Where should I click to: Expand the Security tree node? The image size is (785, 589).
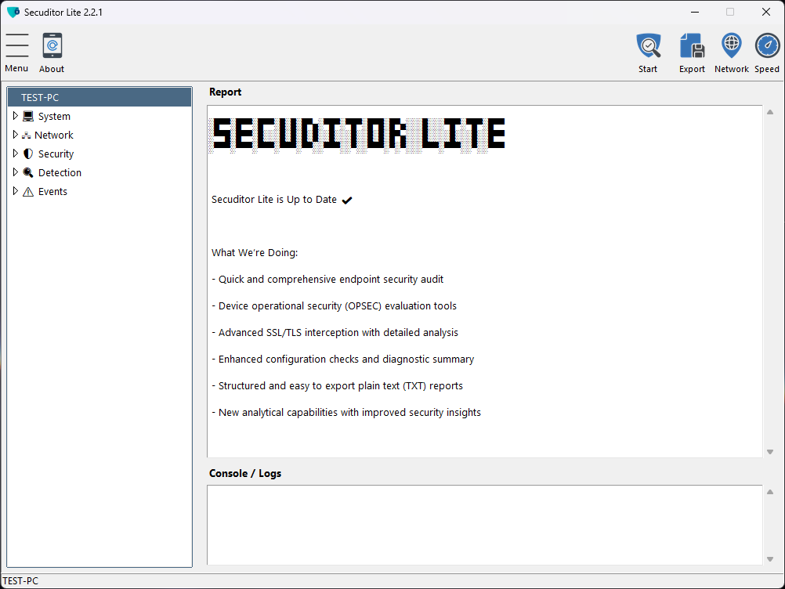15,154
